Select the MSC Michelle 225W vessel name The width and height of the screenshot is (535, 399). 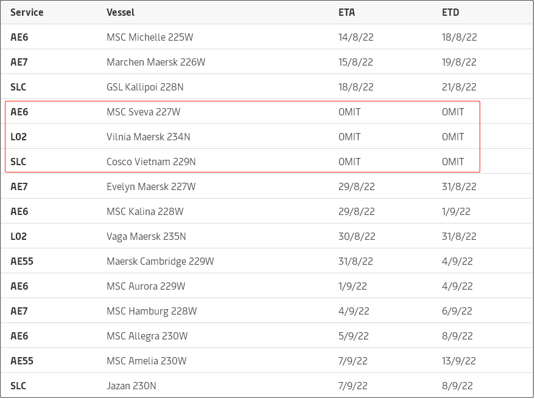click(150, 37)
